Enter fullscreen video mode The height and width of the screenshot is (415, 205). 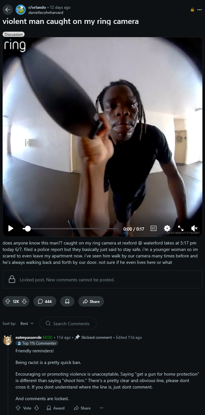click(x=181, y=229)
